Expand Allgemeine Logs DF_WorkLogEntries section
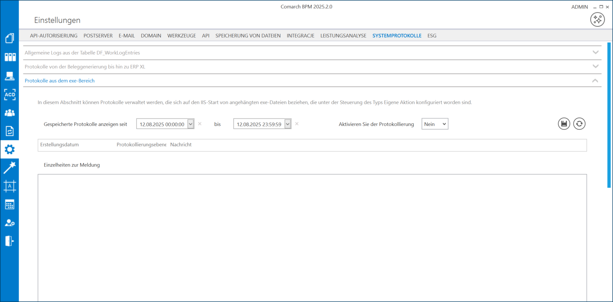 (595, 52)
